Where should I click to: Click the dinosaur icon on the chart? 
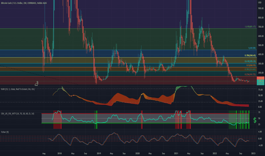pyautogui.click(x=36, y=83)
